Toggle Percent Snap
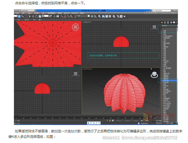Image resolution: width=188 pixels, height=143 pixels. (69, 16)
